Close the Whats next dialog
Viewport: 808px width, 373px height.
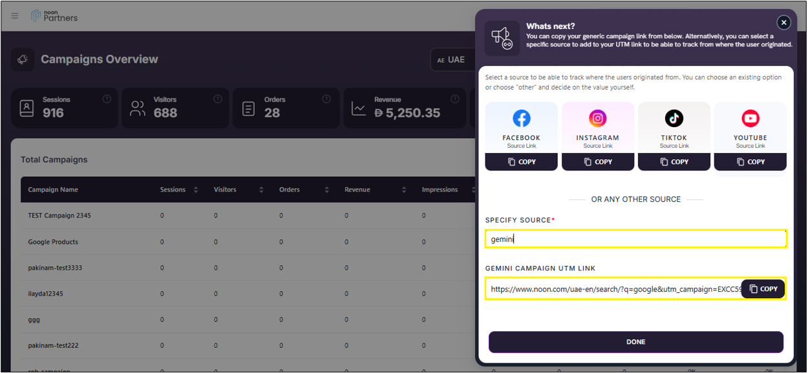coord(783,23)
